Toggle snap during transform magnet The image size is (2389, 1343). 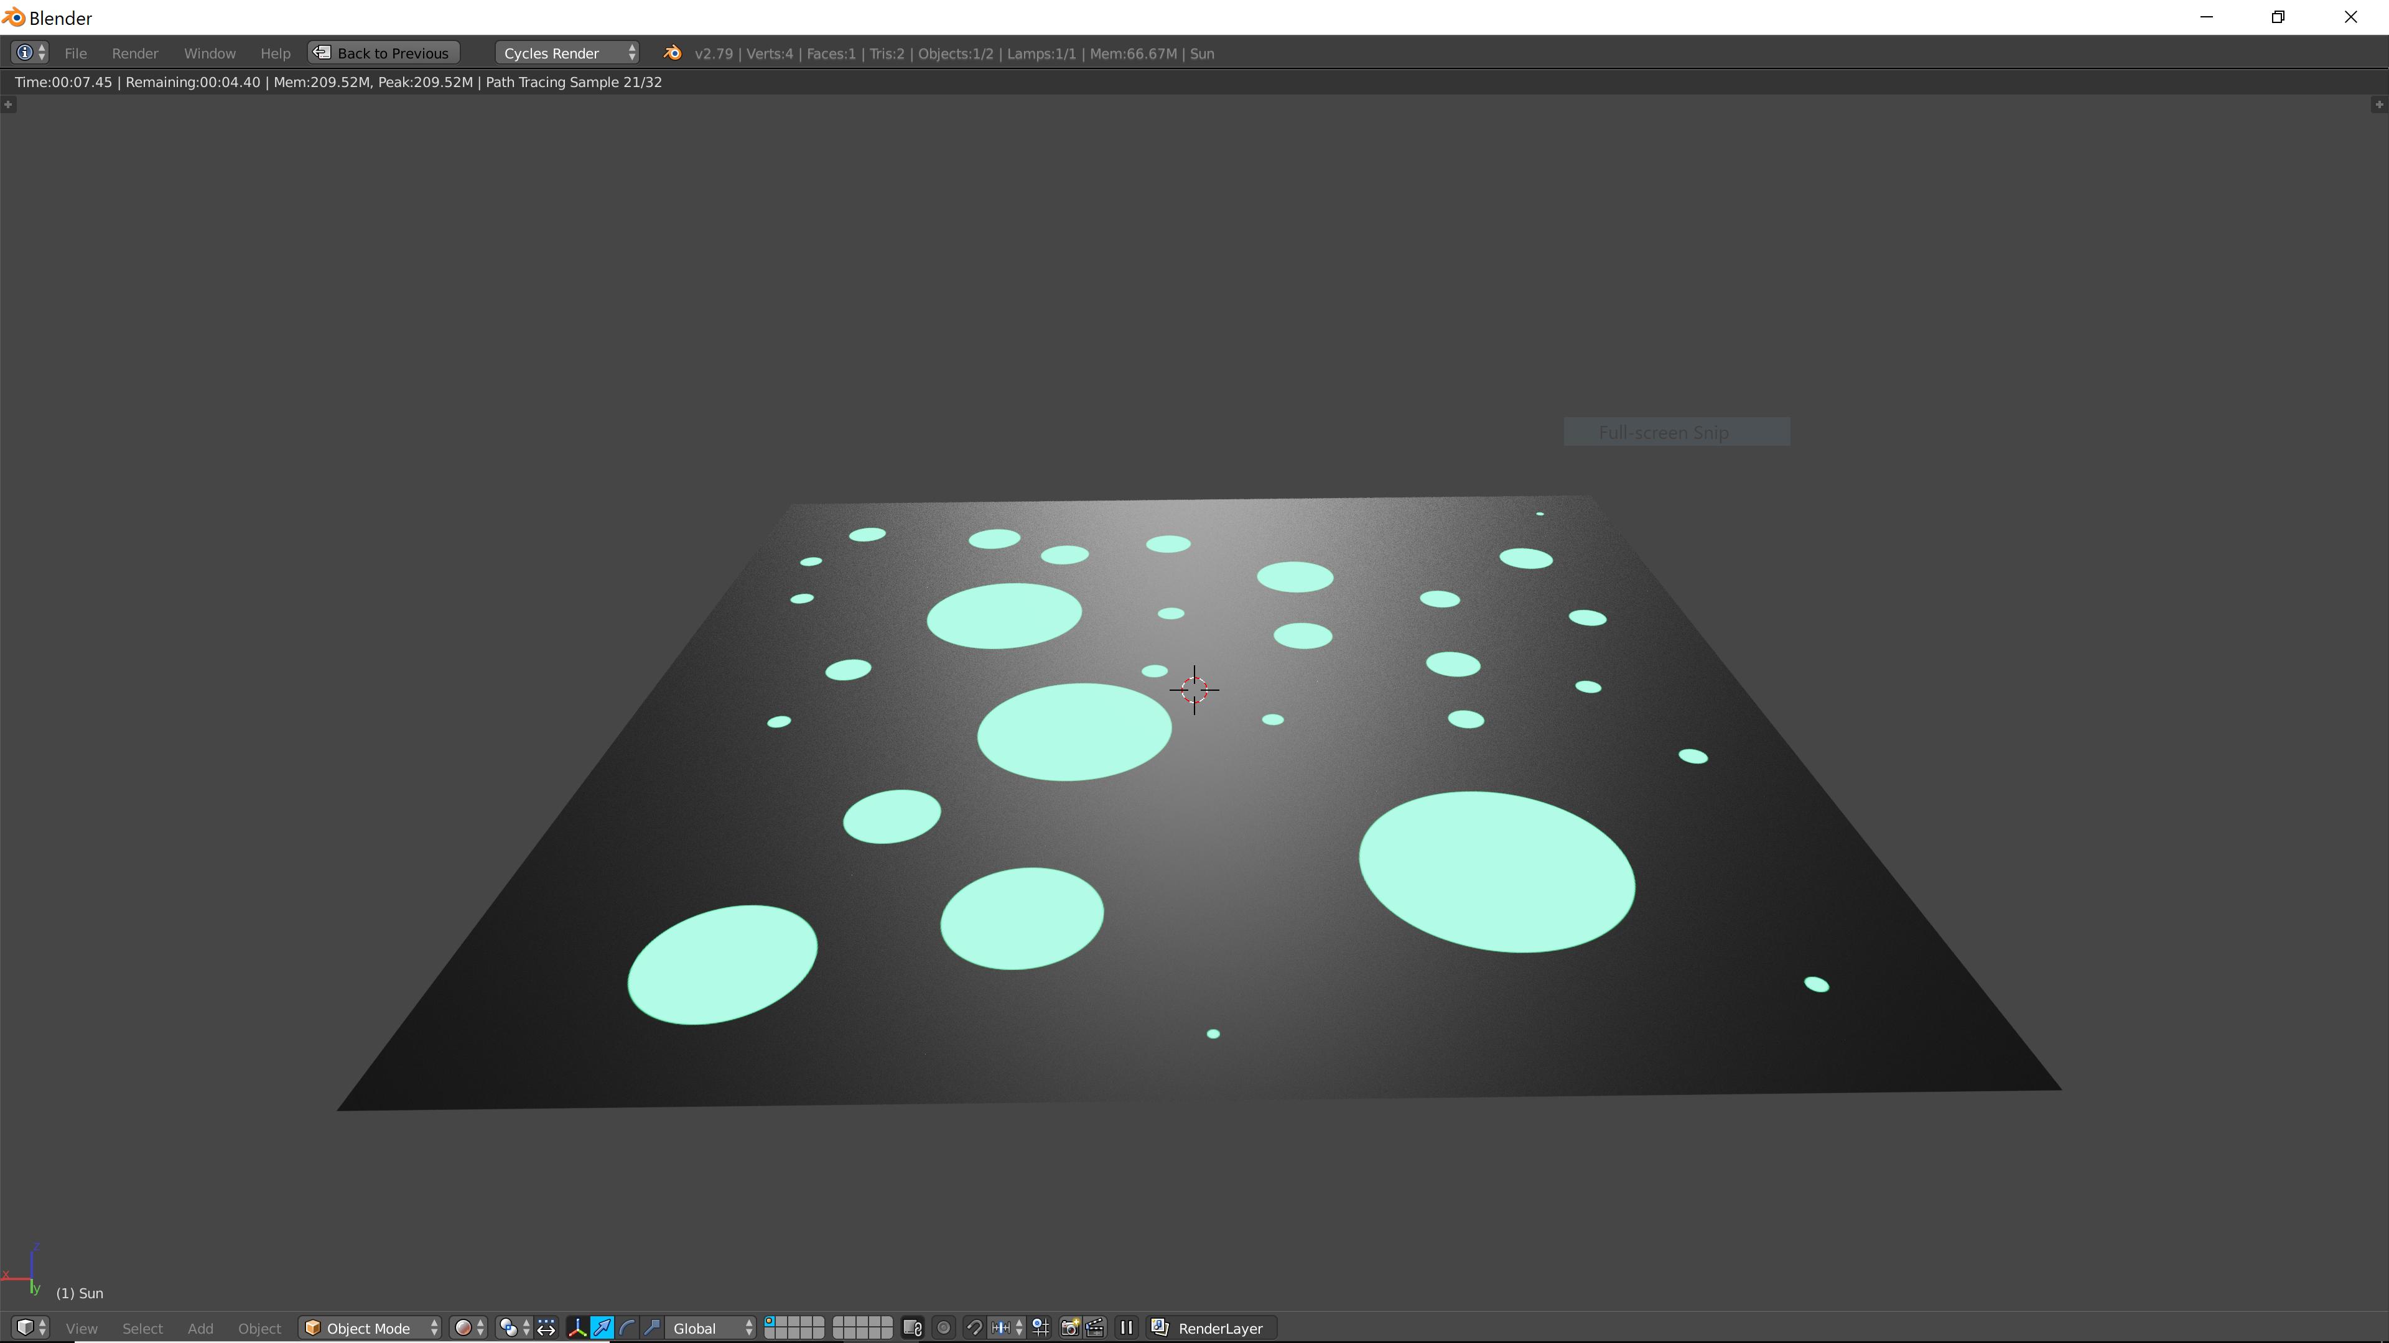coord(975,1327)
